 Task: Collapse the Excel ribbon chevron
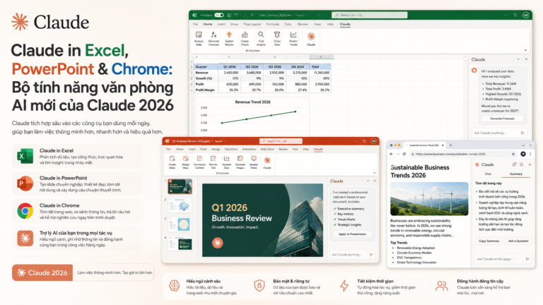525,51
